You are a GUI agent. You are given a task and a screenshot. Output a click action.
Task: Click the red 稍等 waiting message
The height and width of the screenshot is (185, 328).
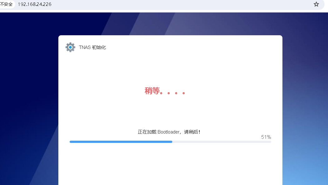point(165,91)
